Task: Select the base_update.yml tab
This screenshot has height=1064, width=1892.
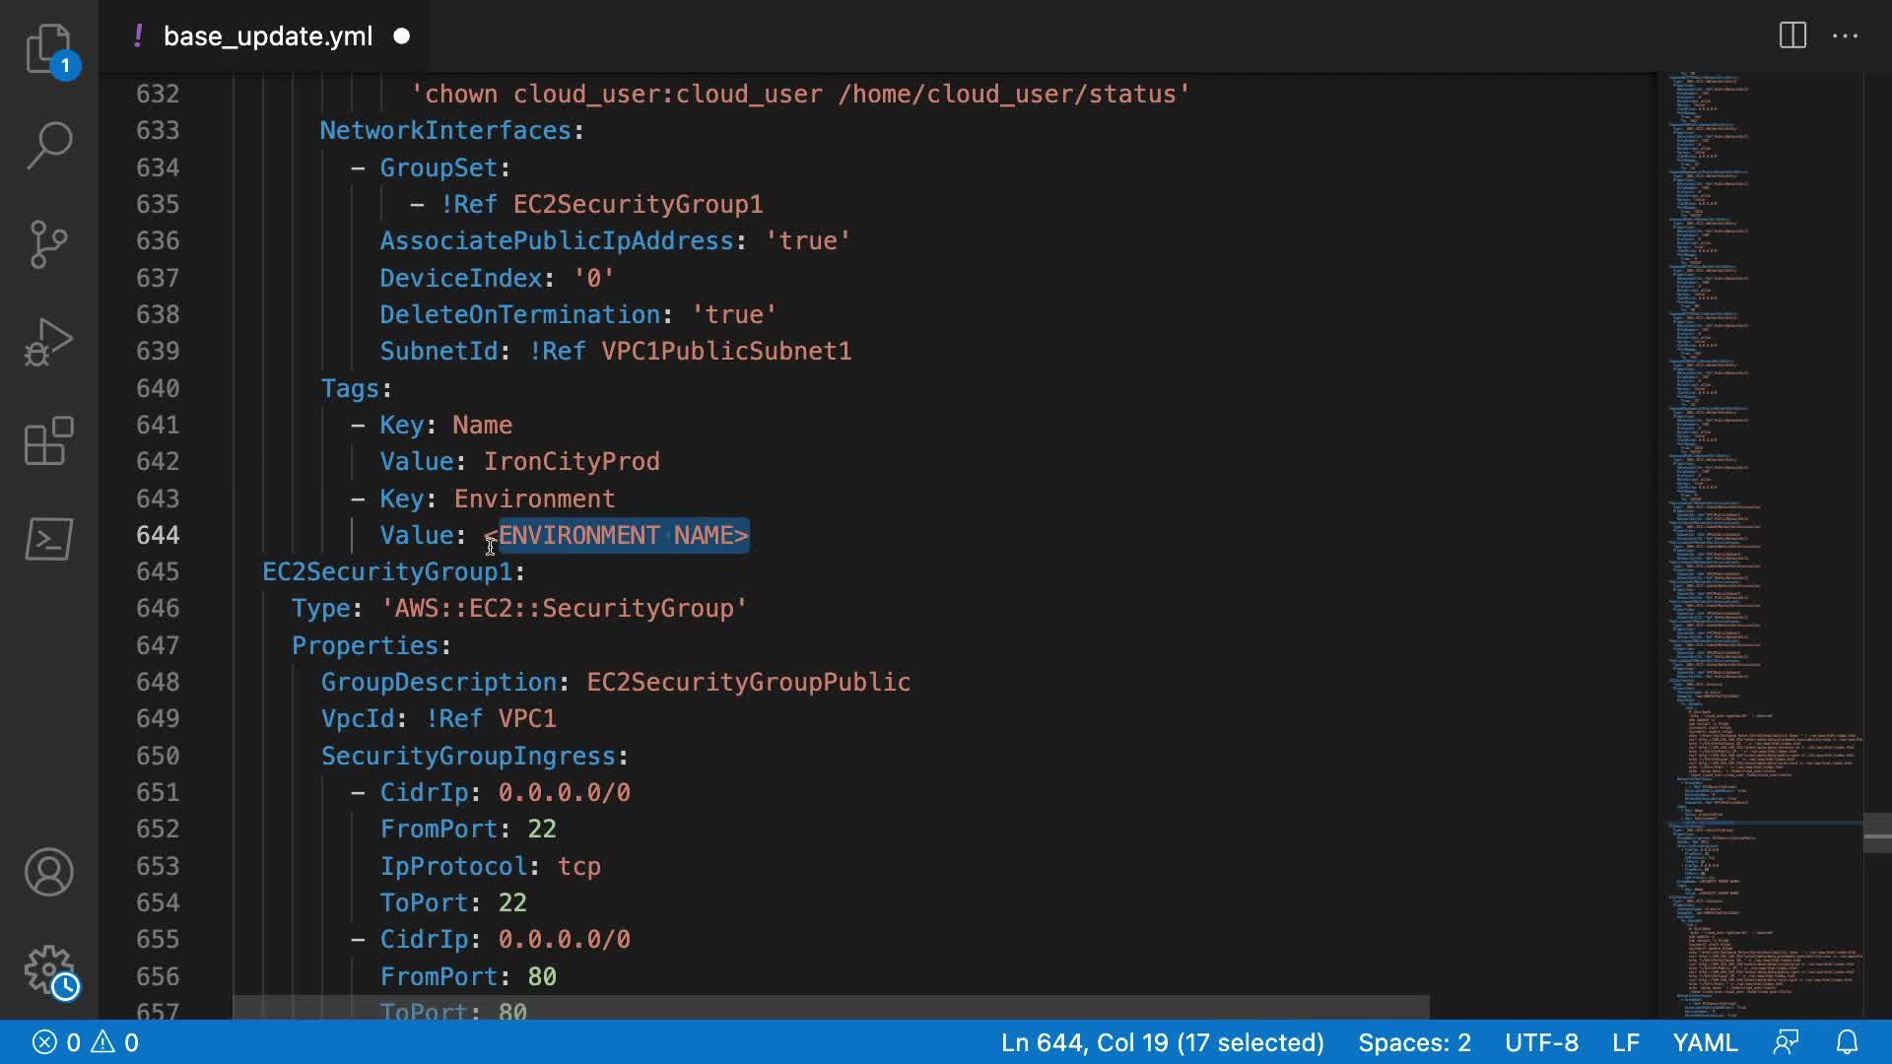Action: click(x=267, y=36)
